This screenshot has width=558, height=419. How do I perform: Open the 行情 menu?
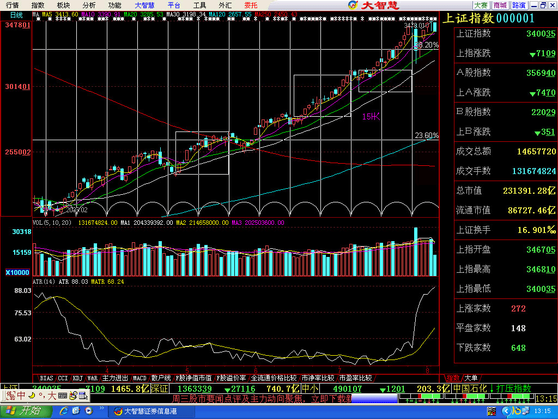(x=12, y=5)
